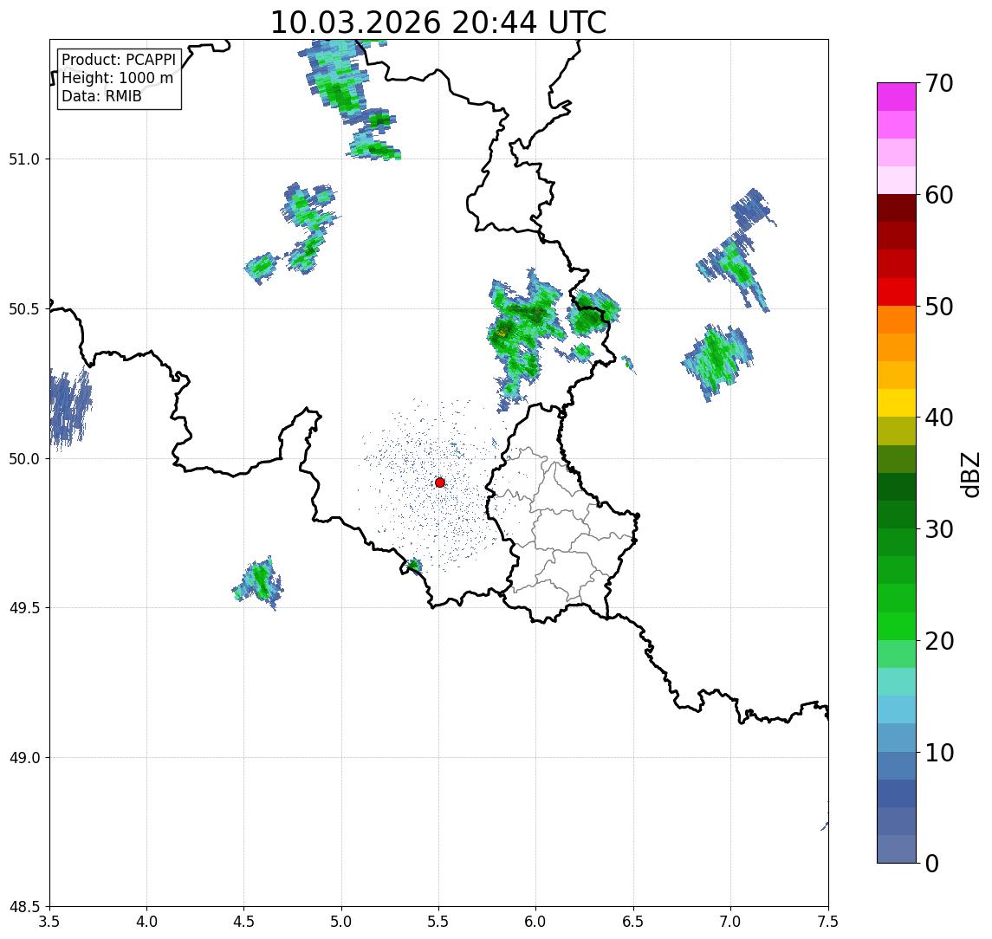Pick the yellow colorbar swatch just above 40 dBZ
Image resolution: width=992 pixels, height=939 pixels.
(x=897, y=403)
